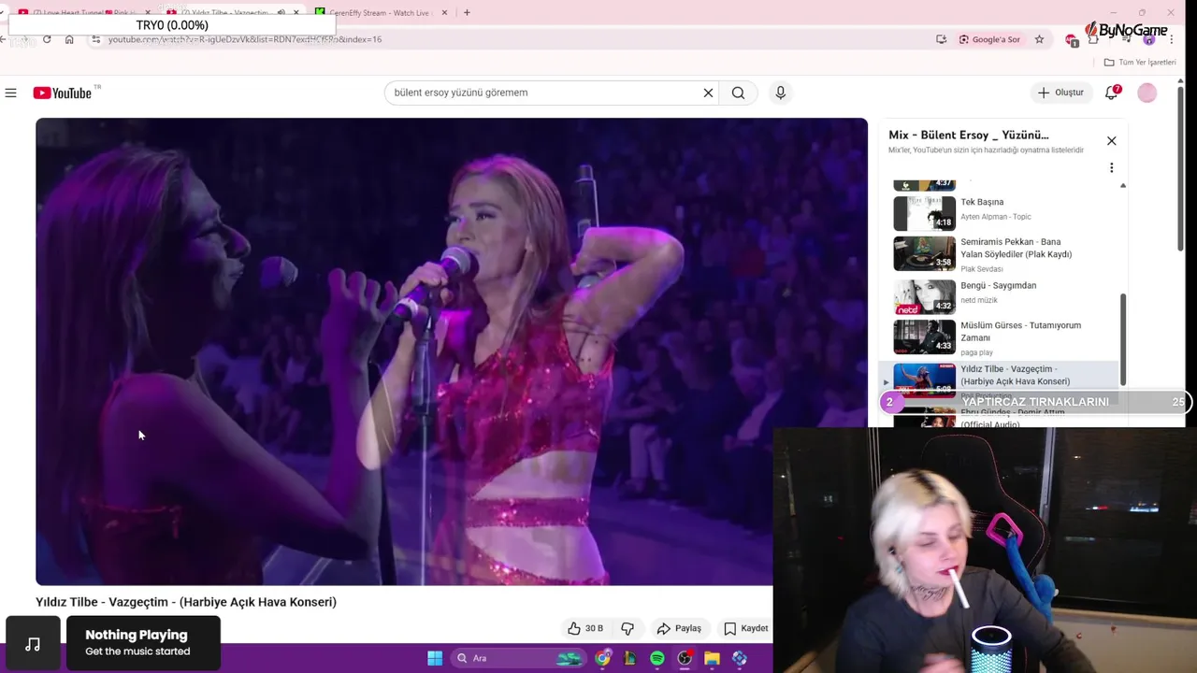Play Tek Başına from the playlist

[x=982, y=202]
